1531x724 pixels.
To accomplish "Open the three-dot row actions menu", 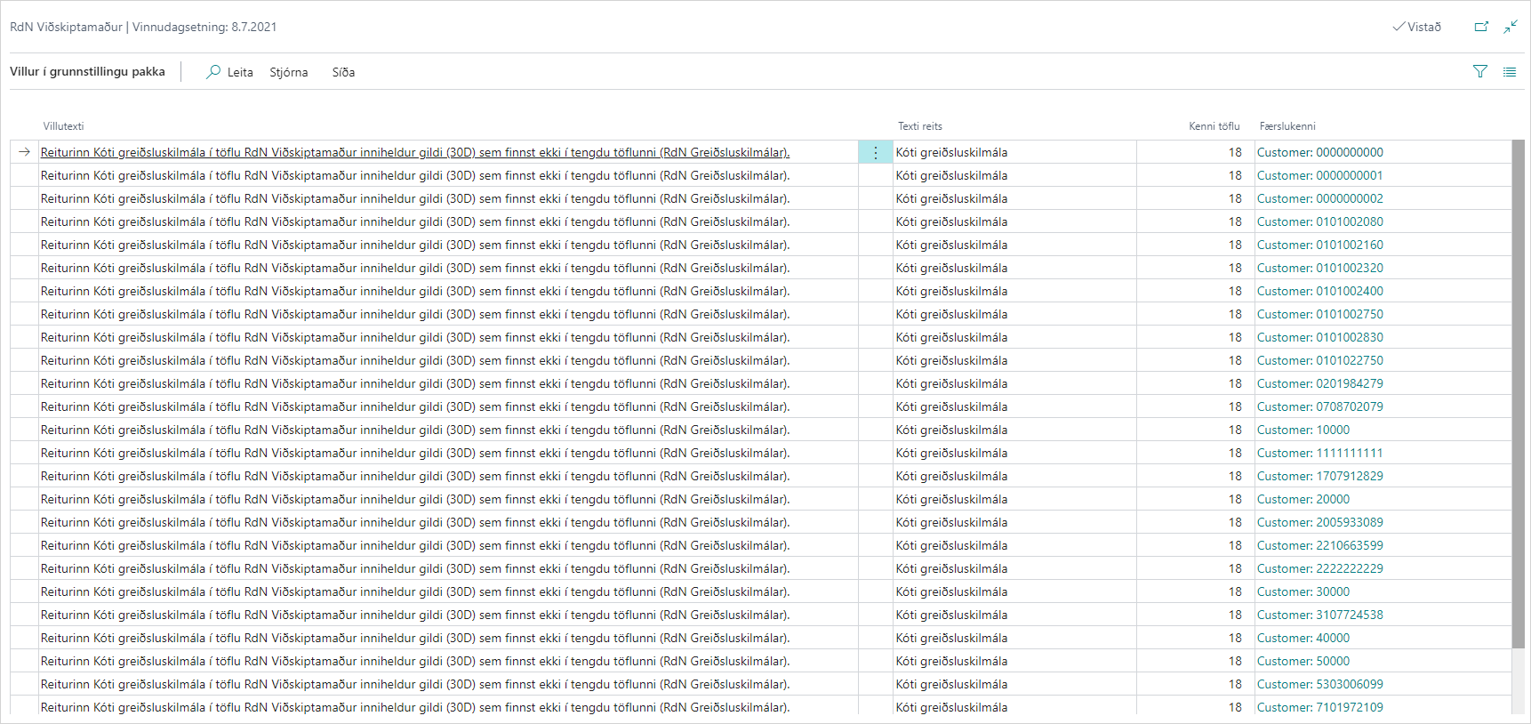I will pyautogui.click(x=875, y=153).
